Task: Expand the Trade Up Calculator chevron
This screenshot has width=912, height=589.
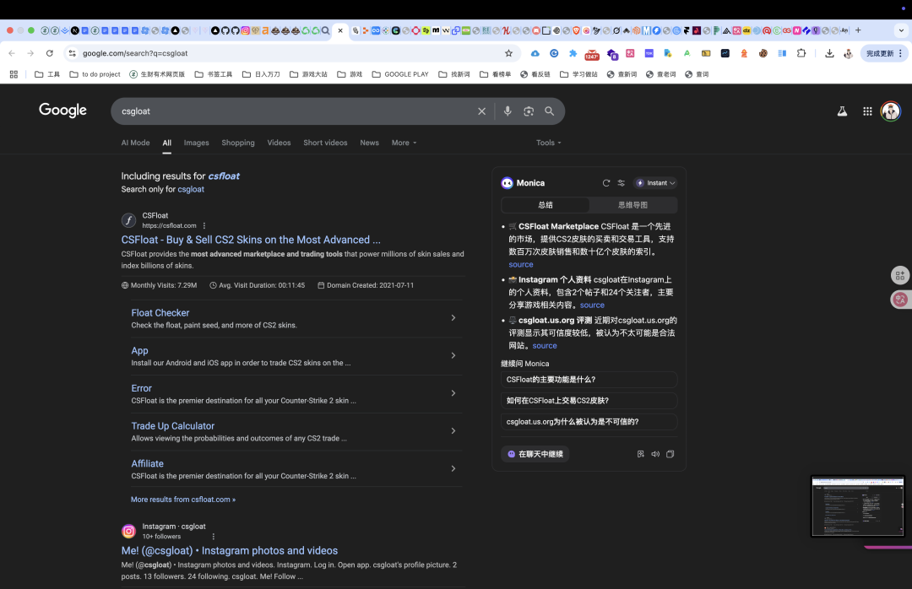Action: point(453,431)
